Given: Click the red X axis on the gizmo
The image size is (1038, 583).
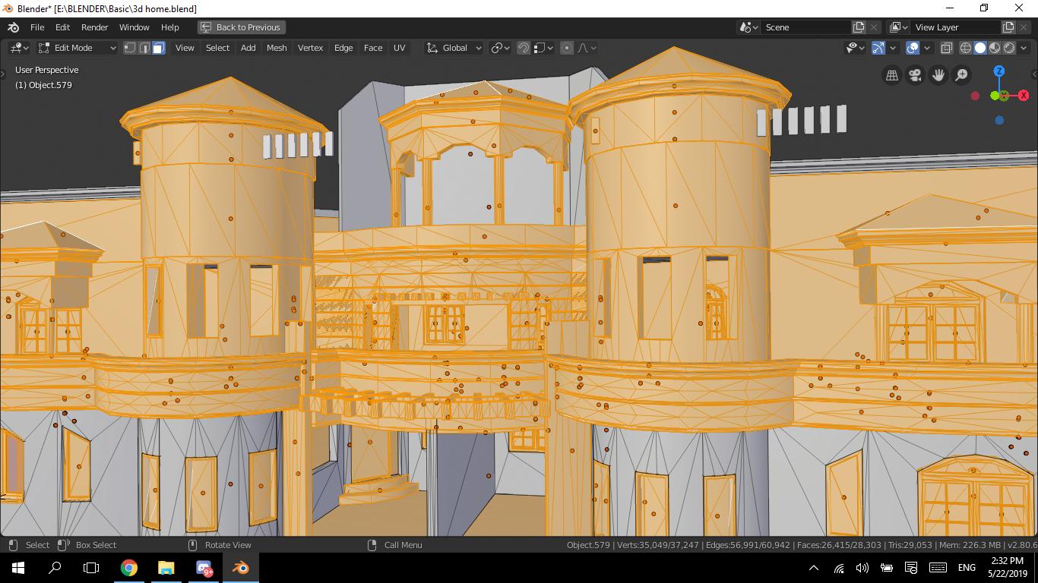Looking at the screenshot, I should point(1024,96).
